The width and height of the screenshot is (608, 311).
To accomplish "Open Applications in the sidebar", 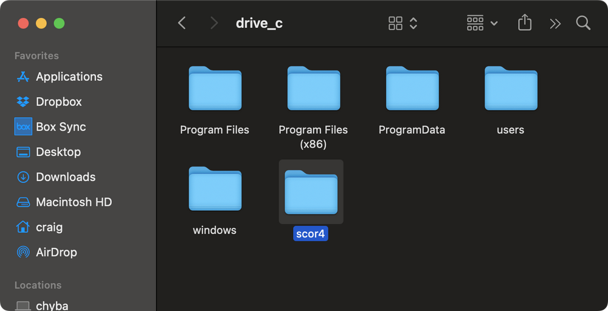I will pyautogui.click(x=69, y=77).
